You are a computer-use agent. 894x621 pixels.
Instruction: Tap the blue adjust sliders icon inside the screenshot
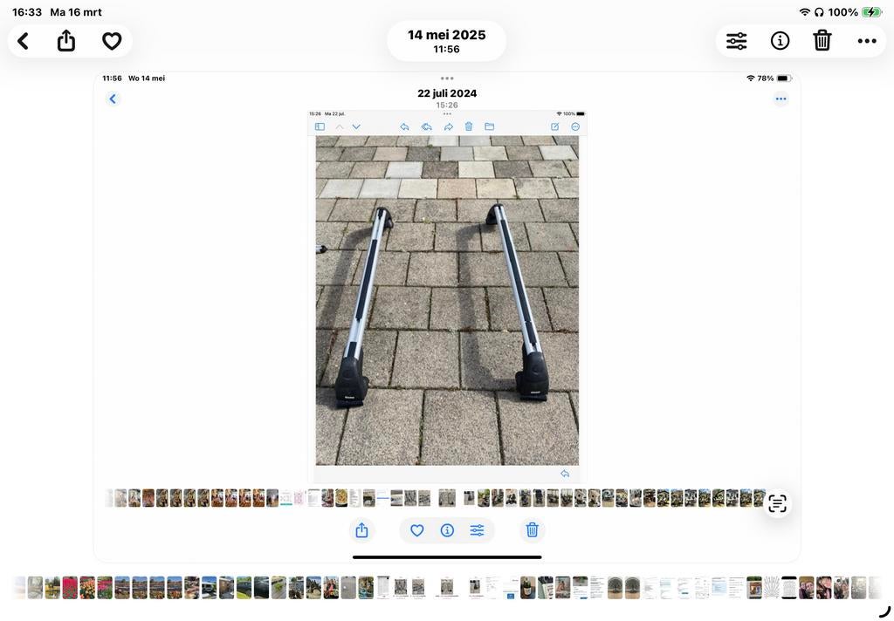[478, 530]
